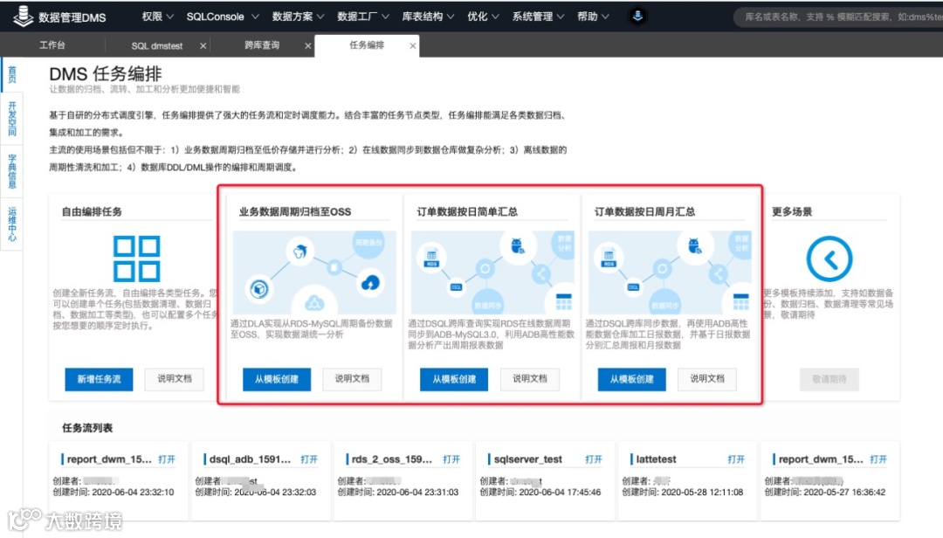Expand the 数据工厂 menu
Viewport: 943px width, 538px height.
pos(362,17)
